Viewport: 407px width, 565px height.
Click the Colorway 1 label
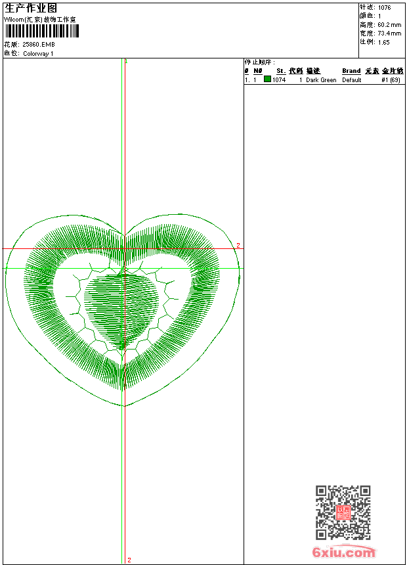(38, 54)
